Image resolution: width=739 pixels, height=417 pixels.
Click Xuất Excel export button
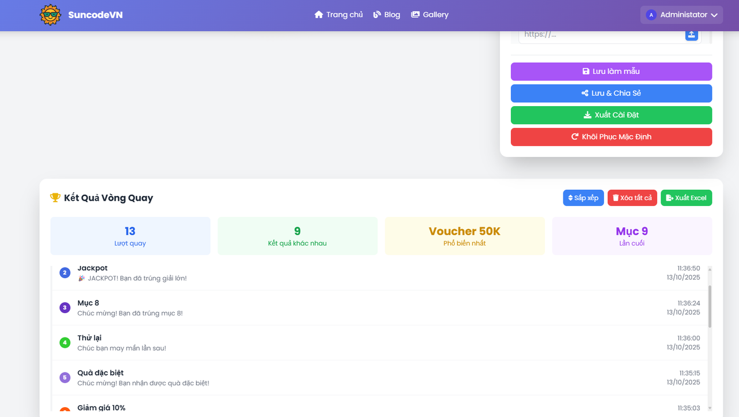686,198
